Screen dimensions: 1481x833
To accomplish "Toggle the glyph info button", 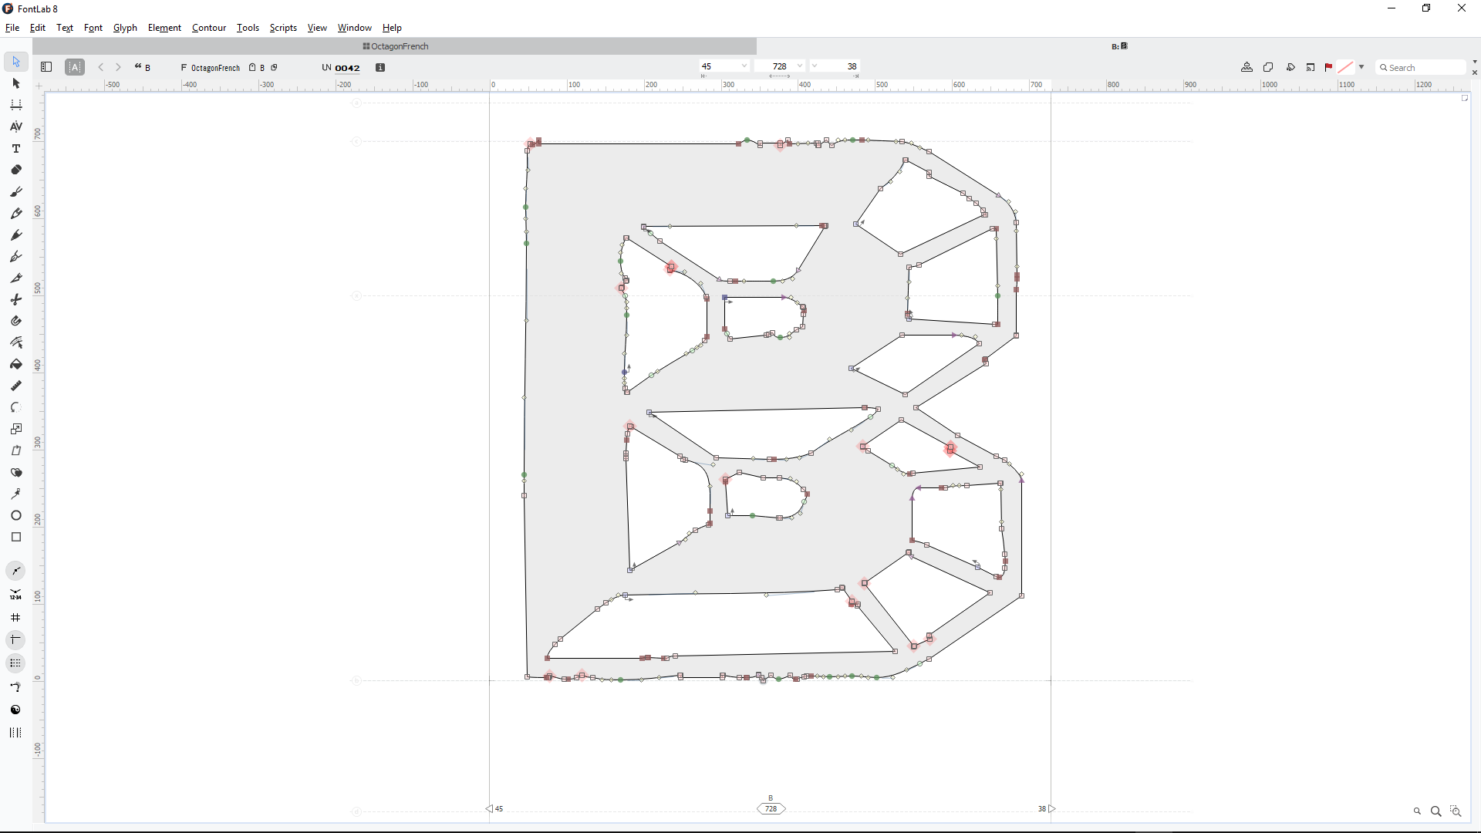I will click(380, 67).
